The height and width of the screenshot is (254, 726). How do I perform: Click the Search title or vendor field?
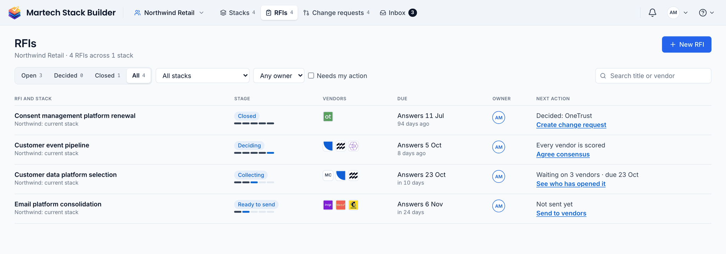pos(653,76)
